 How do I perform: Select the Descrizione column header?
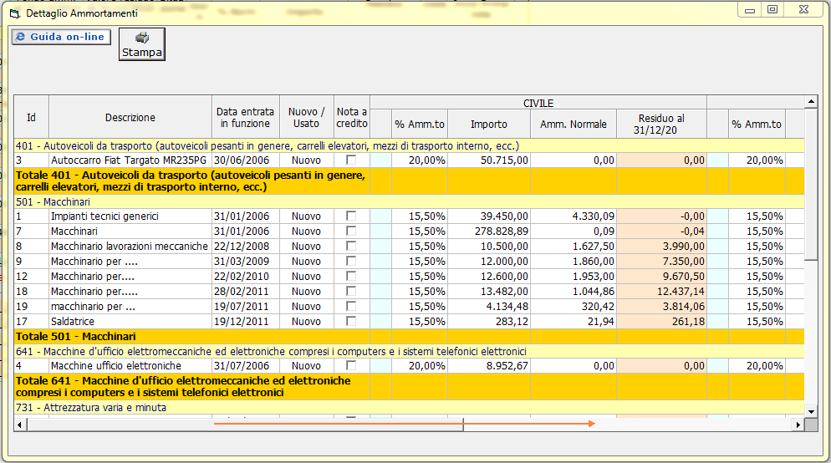point(130,118)
